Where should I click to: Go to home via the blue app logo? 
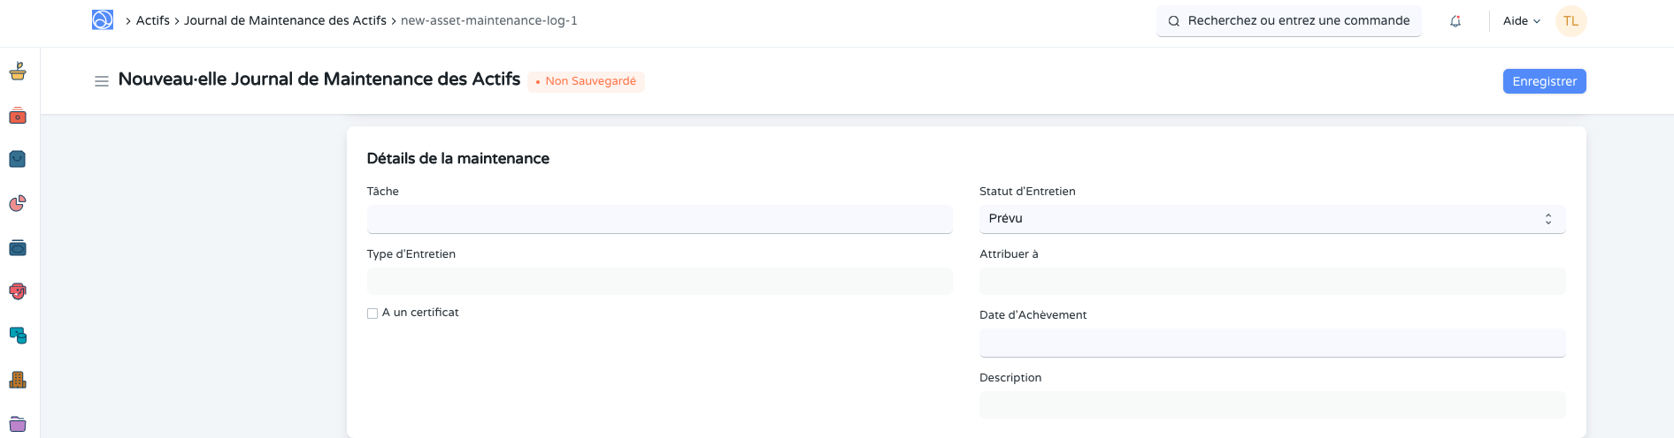click(103, 20)
